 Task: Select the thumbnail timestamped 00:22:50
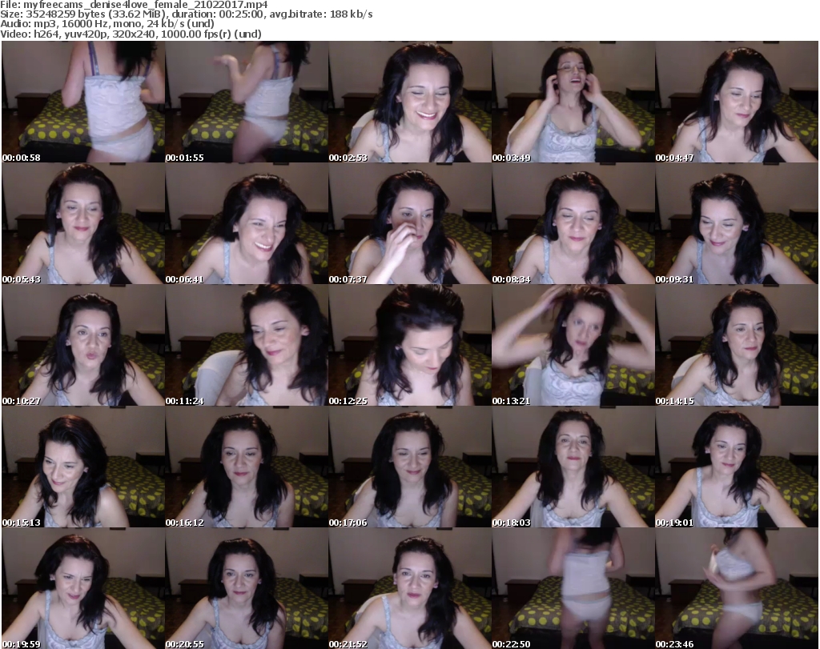pyautogui.click(x=573, y=588)
